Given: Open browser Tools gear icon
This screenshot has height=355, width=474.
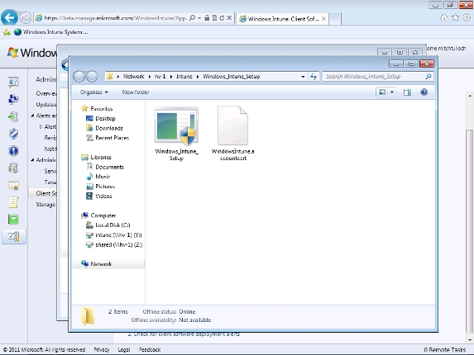Looking at the screenshot, I should pos(467,18).
